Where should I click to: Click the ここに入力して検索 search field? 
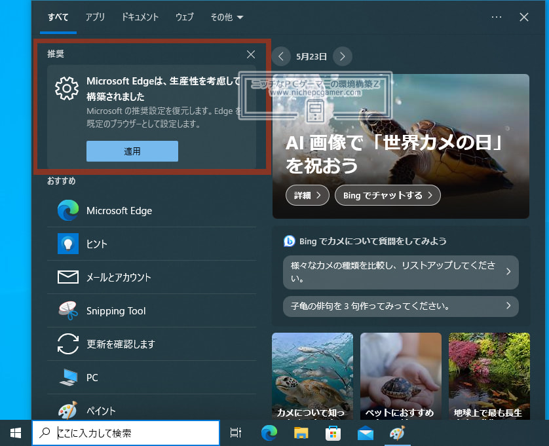tap(126, 433)
